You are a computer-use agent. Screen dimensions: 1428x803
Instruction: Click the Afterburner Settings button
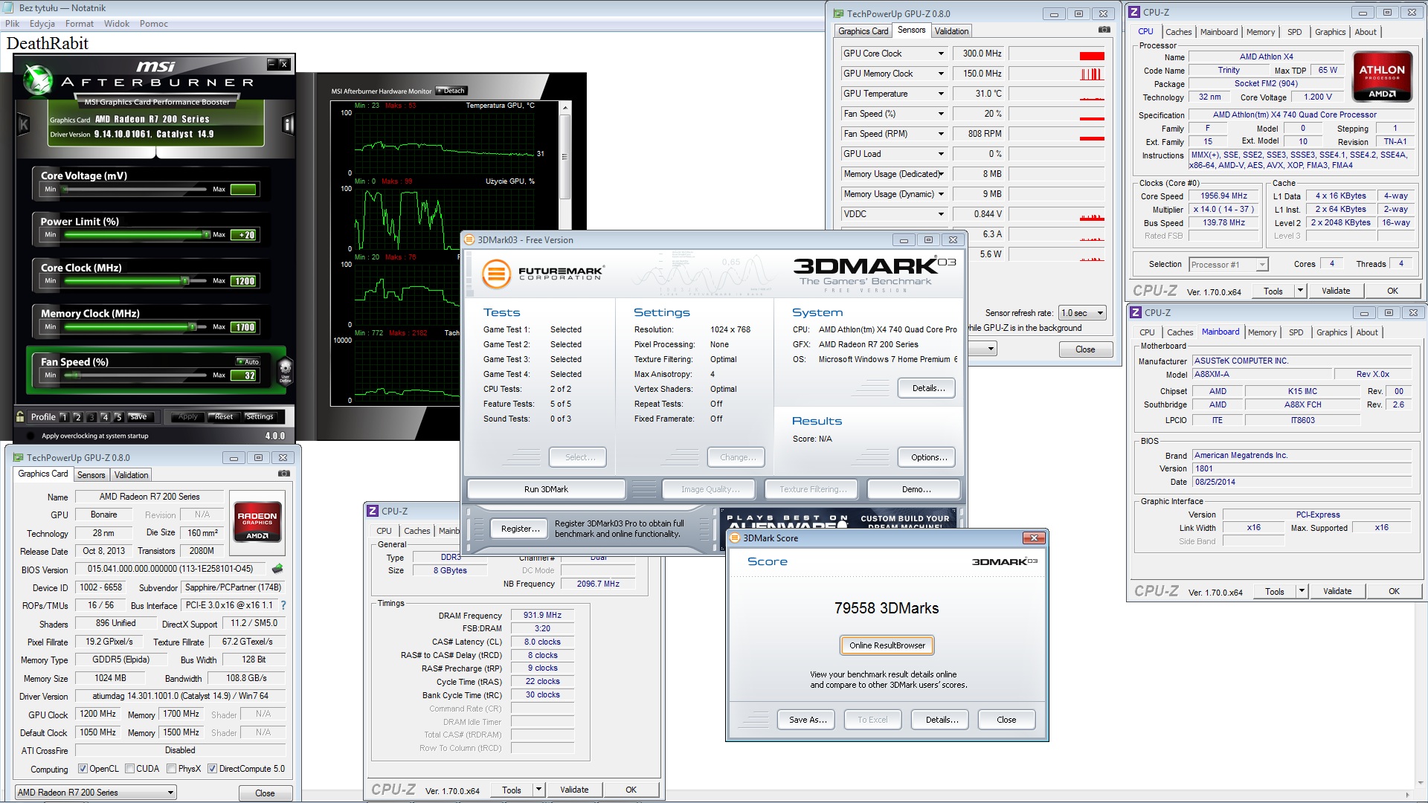[x=260, y=416]
